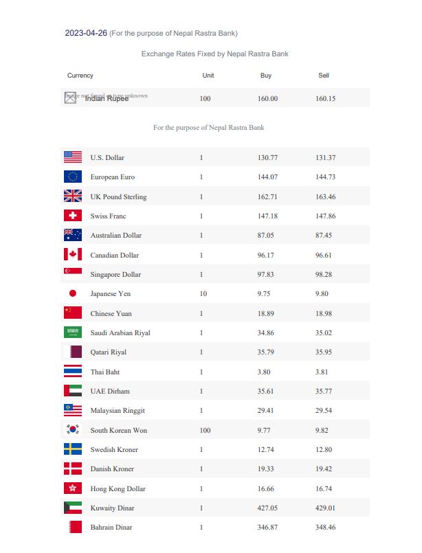Click the broken Indian Rupee image icon
The image size is (422, 553).
click(70, 98)
